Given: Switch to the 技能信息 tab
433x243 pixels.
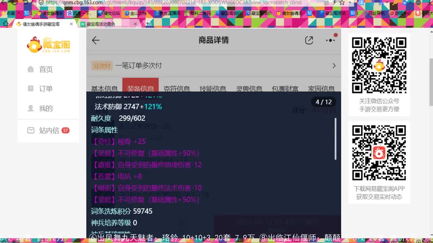Looking at the screenshot, I should 213,89.
